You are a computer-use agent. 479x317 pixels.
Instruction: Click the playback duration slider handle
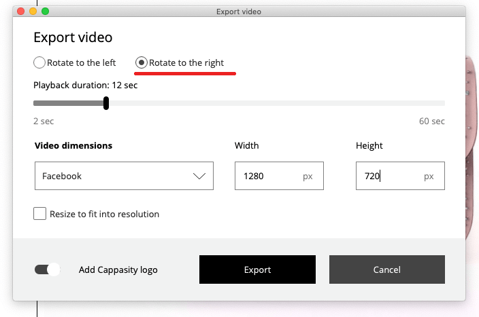click(106, 103)
